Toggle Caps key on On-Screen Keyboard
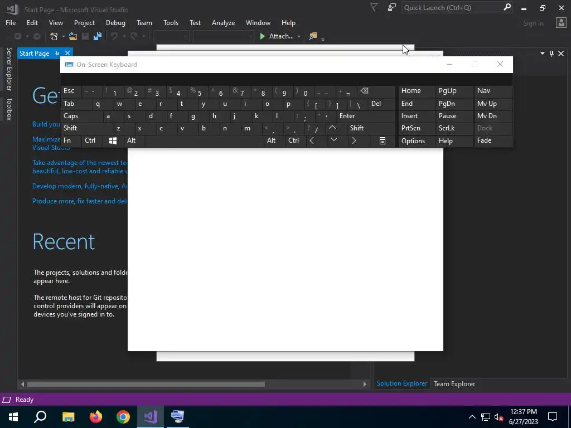The height and width of the screenshot is (428, 571). pos(81,116)
